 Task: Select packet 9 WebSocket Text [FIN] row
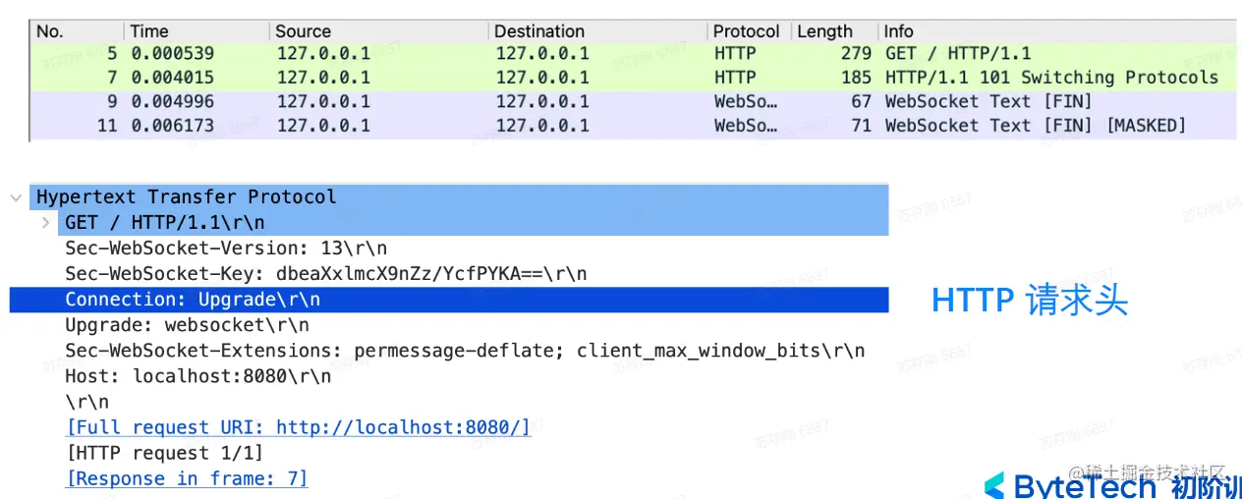tap(634, 101)
